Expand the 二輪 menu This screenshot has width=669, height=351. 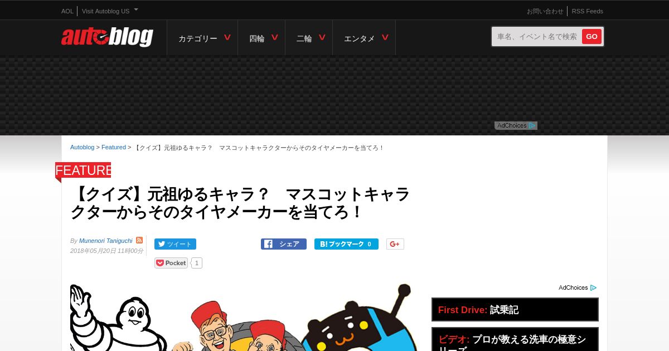309,38
